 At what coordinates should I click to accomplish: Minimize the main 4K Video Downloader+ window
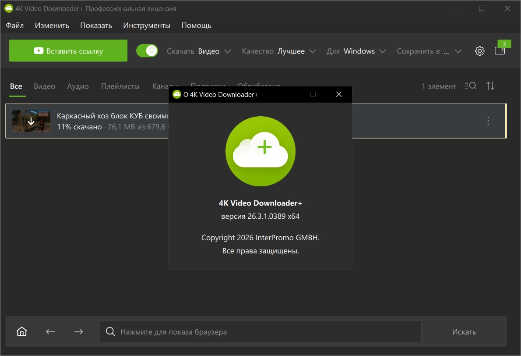click(456, 8)
